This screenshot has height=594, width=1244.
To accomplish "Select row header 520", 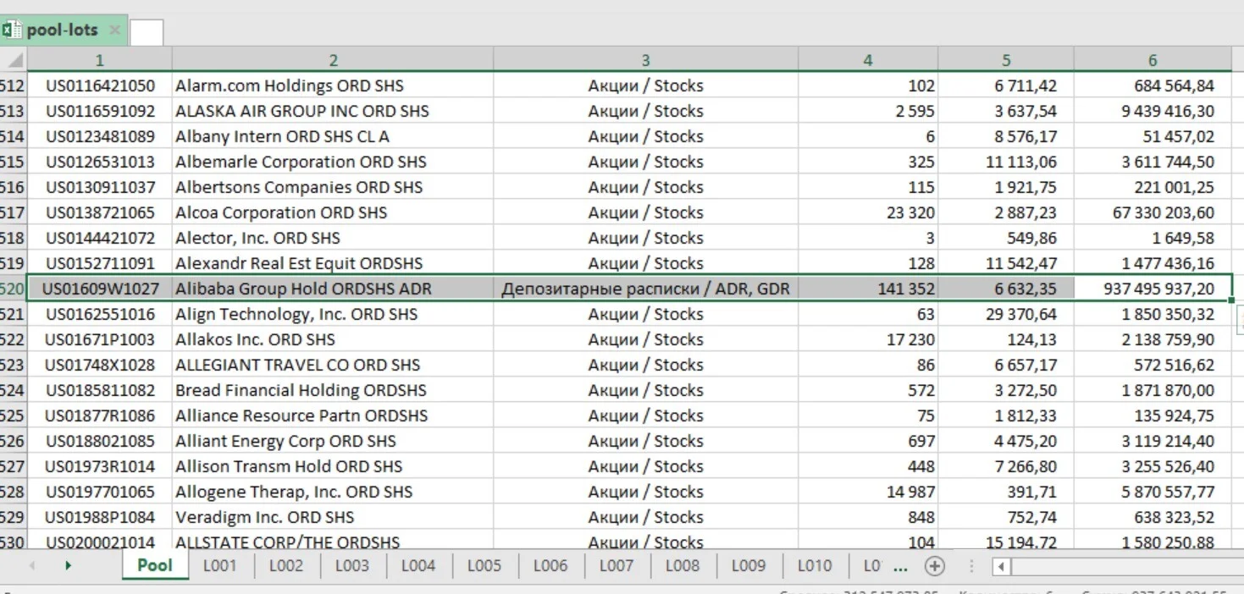I will (14, 289).
